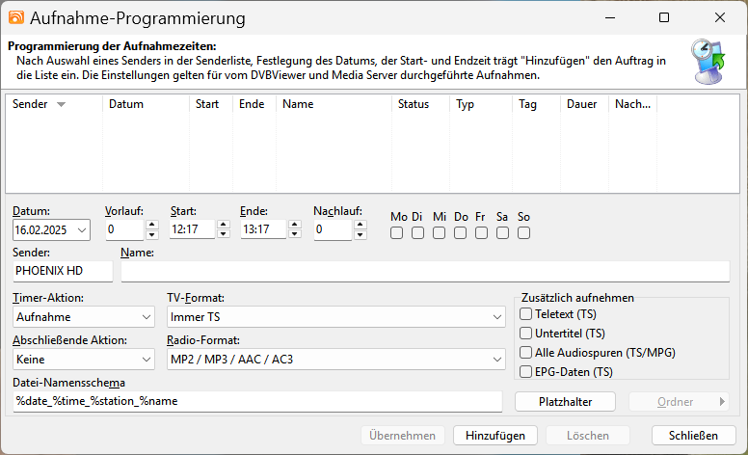Open the Datum date picker dropdown

click(80, 229)
